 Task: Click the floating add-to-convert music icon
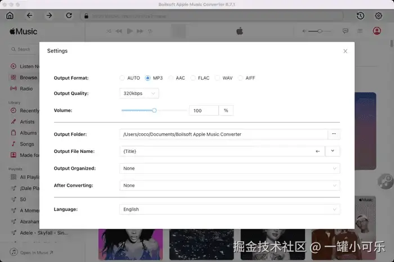pyautogui.click(x=386, y=181)
